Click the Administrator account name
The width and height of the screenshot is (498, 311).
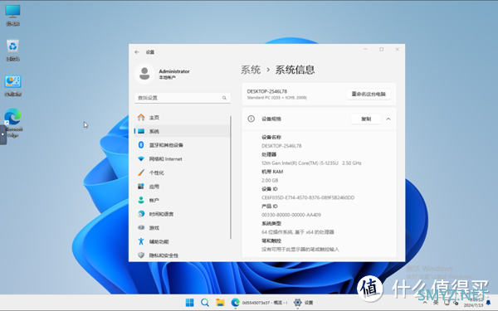(x=174, y=71)
